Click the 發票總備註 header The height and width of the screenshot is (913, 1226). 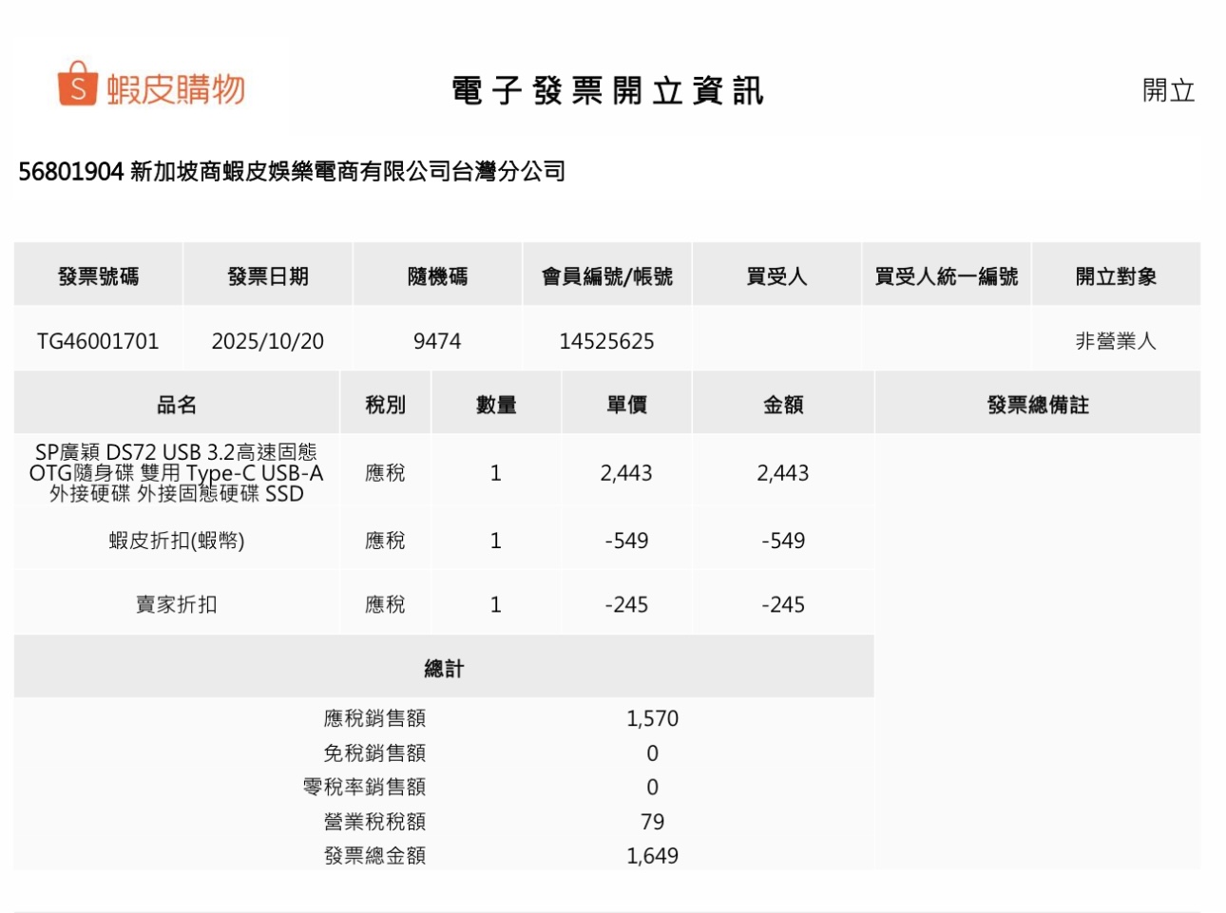click(1037, 405)
